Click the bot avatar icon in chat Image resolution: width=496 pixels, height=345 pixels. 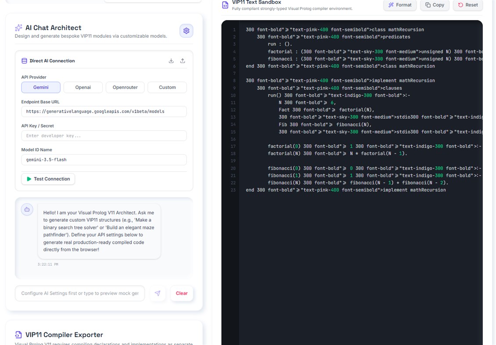pyautogui.click(x=27, y=210)
